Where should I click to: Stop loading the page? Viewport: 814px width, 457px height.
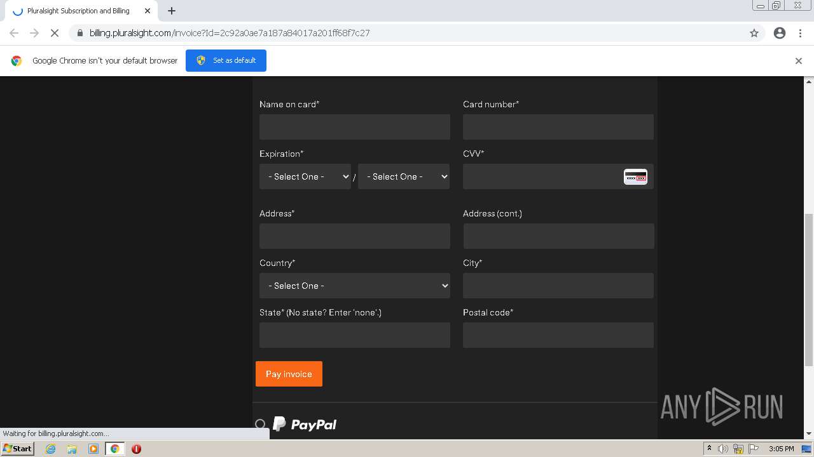click(x=55, y=33)
